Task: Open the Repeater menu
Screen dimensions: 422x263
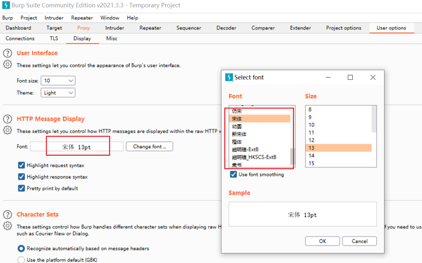Action: click(82, 18)
